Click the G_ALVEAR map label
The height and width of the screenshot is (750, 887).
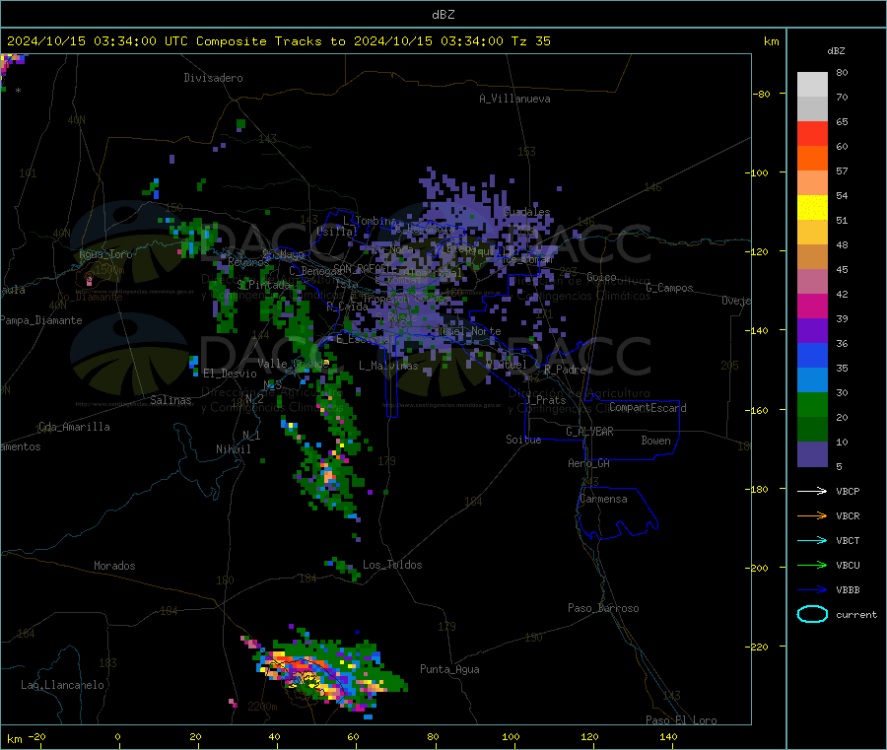589,432
